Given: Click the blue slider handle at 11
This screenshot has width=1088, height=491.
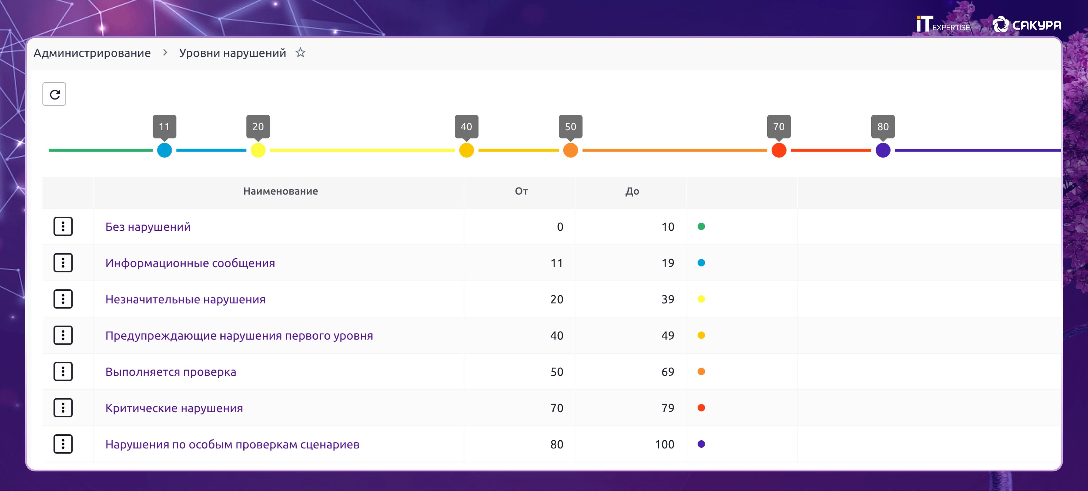Looking at the screenshot, I should (164, 150).
